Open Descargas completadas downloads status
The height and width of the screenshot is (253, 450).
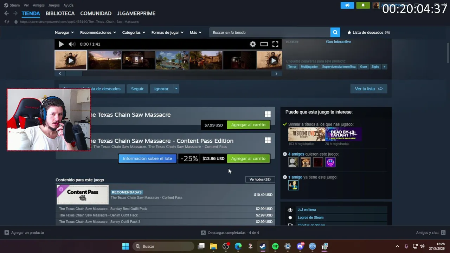click(x=230, y=233)
